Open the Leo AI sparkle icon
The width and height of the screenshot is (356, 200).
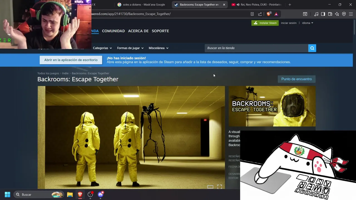[x=337, y=14]
